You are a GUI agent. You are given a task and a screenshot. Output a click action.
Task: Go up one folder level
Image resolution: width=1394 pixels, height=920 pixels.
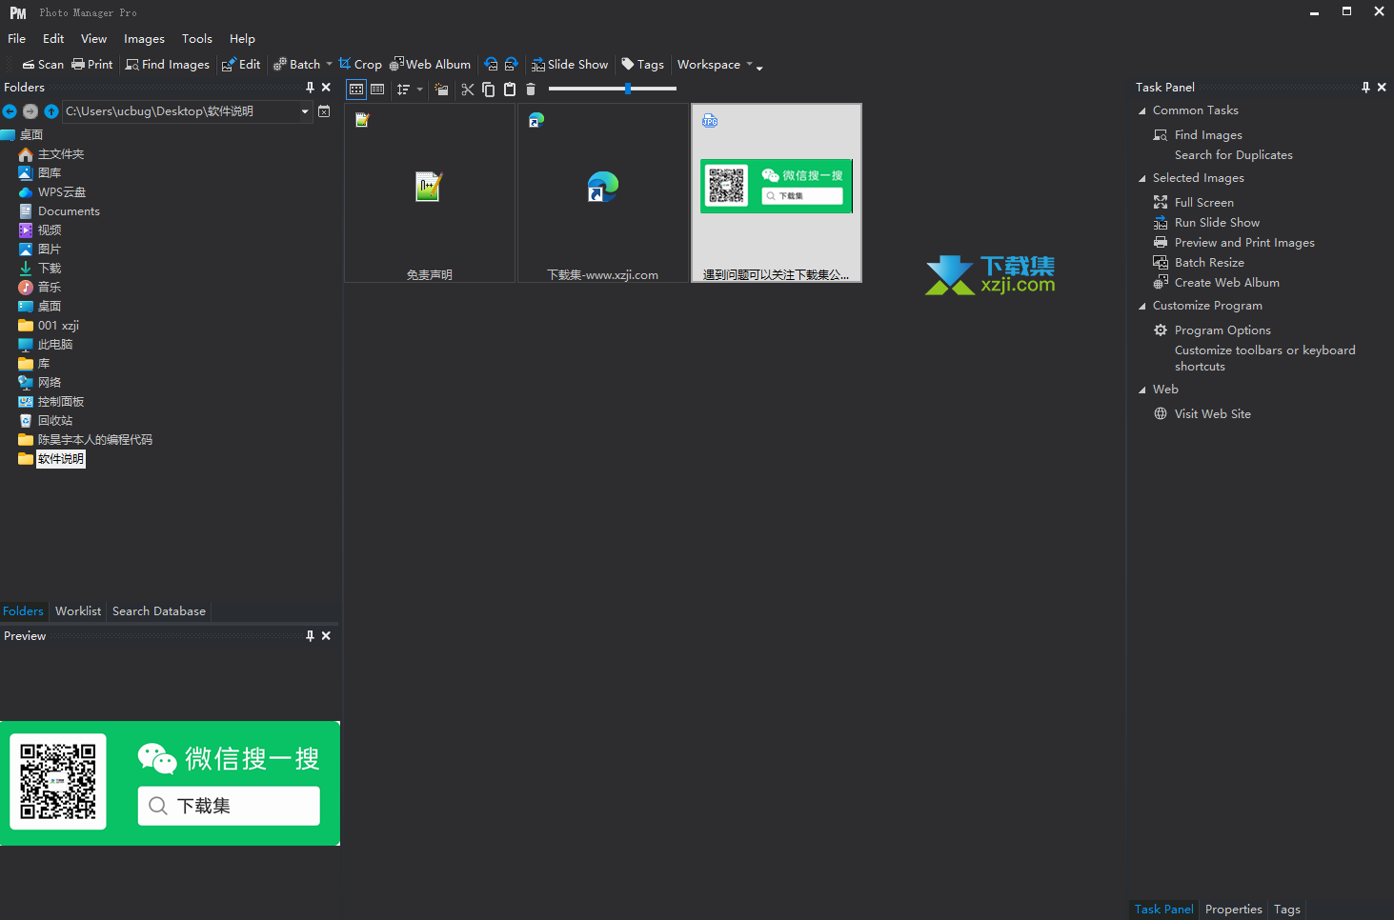51,111
